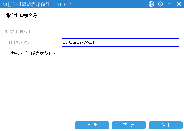Viewport: 184px width, 131px height.
Task: Click the 输入打印机名称 label
Action: (18, 31)
